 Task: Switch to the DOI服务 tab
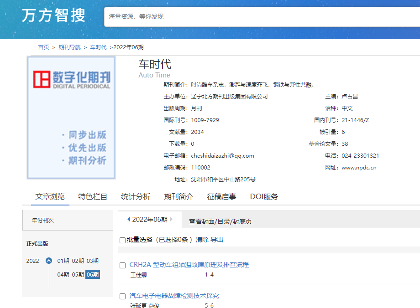(264, 196)
